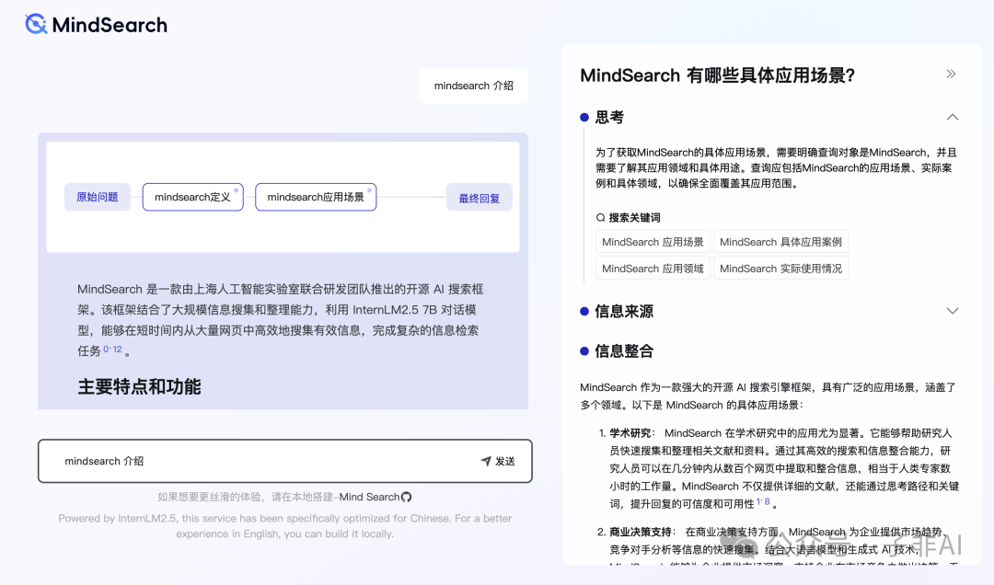This screenshot has width=994, height=585.
Task: Click the magnifier icon beside 搜索关键词
Action: (600, 217)
